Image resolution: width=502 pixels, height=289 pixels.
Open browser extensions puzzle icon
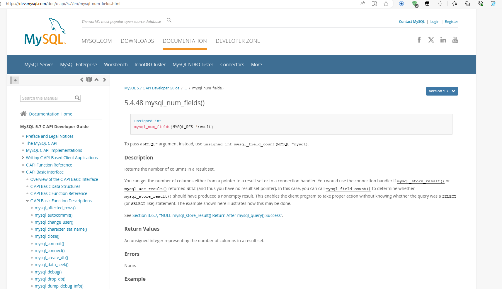[x=440, y=4]
